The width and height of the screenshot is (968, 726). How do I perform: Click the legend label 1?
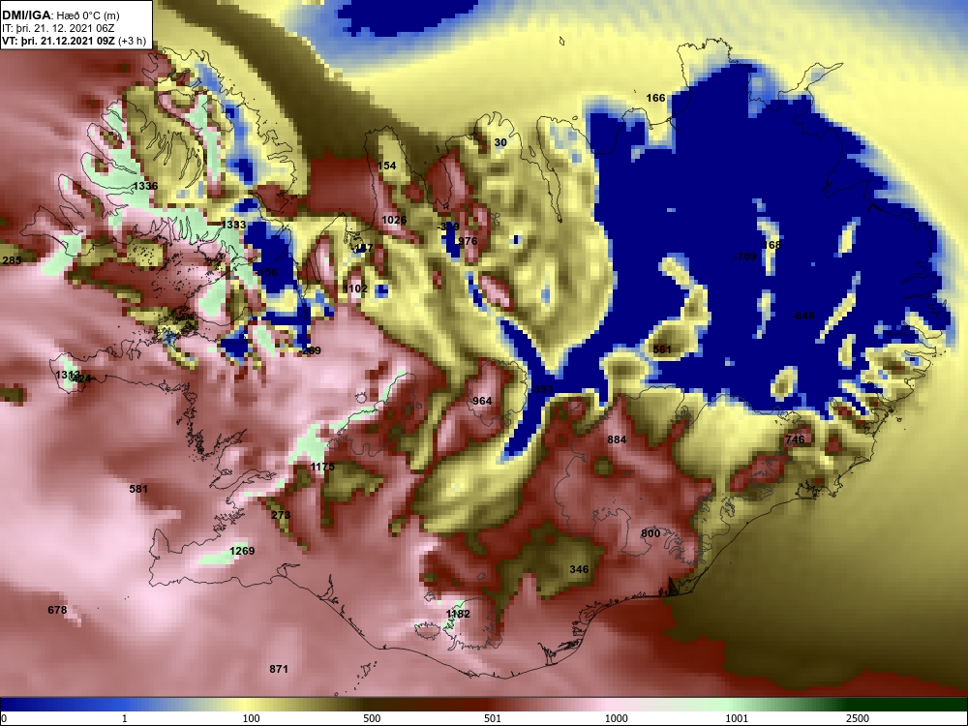(x=125, y=718)
